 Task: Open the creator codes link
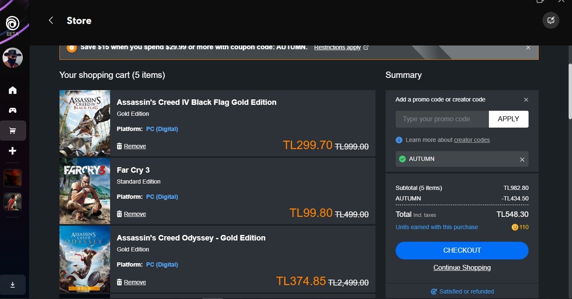tap(472, 140)
